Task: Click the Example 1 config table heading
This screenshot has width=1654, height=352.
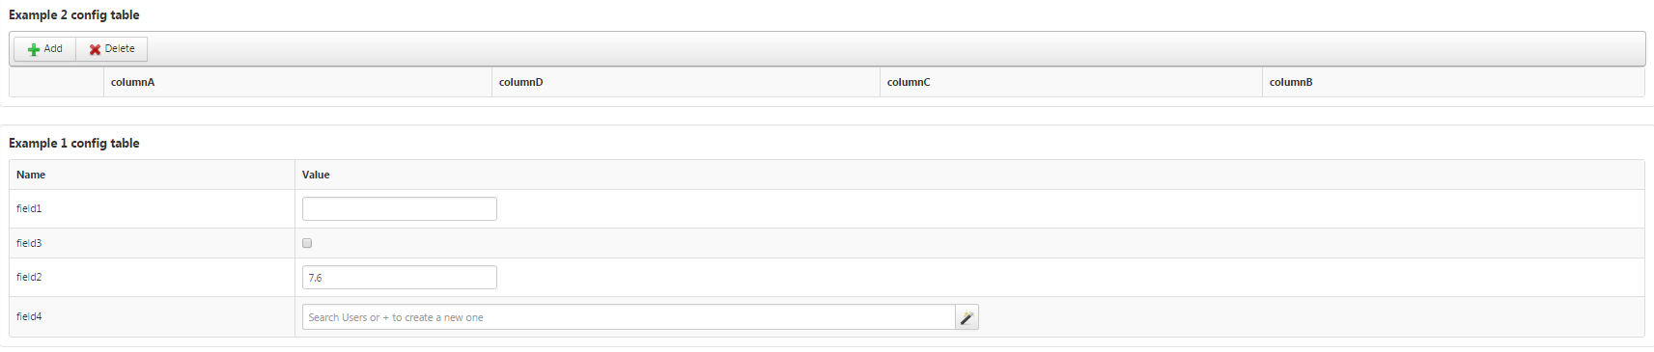Action: (74, 143)
